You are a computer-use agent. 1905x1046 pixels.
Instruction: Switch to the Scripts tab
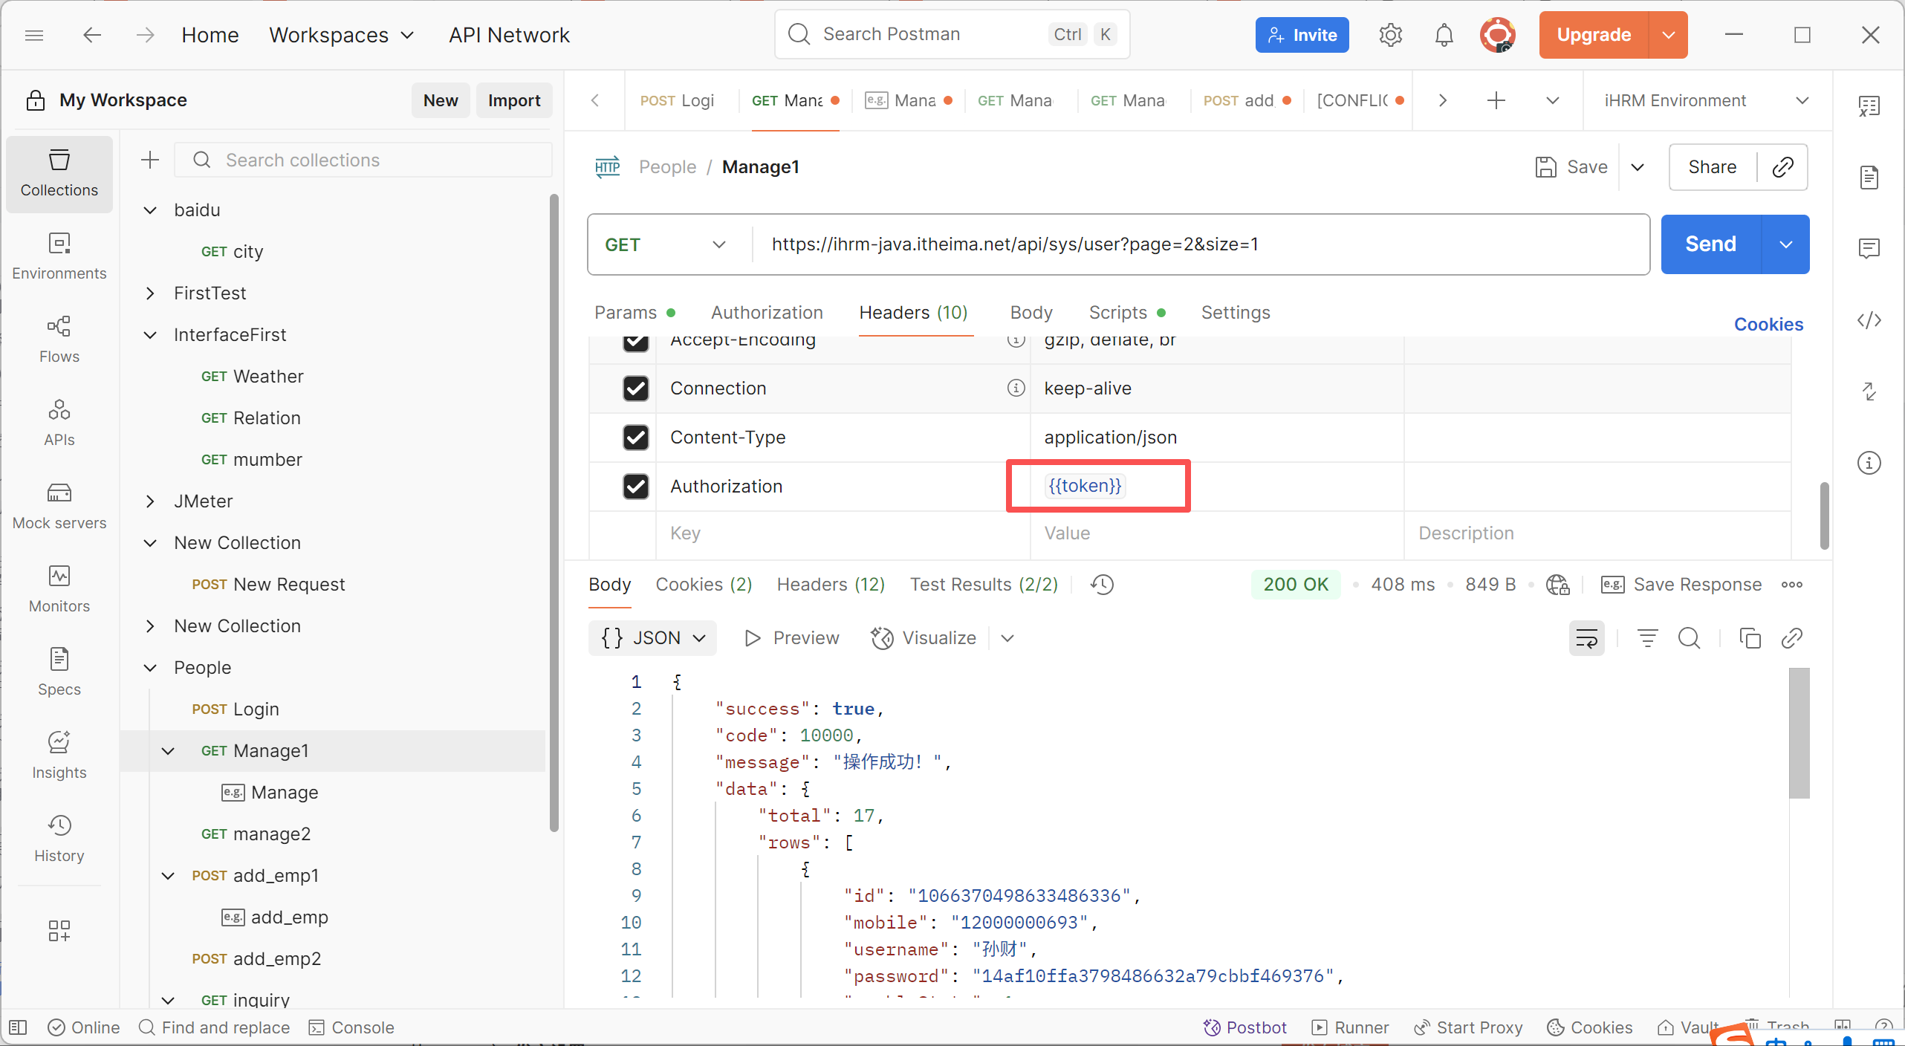(1117, 313)
